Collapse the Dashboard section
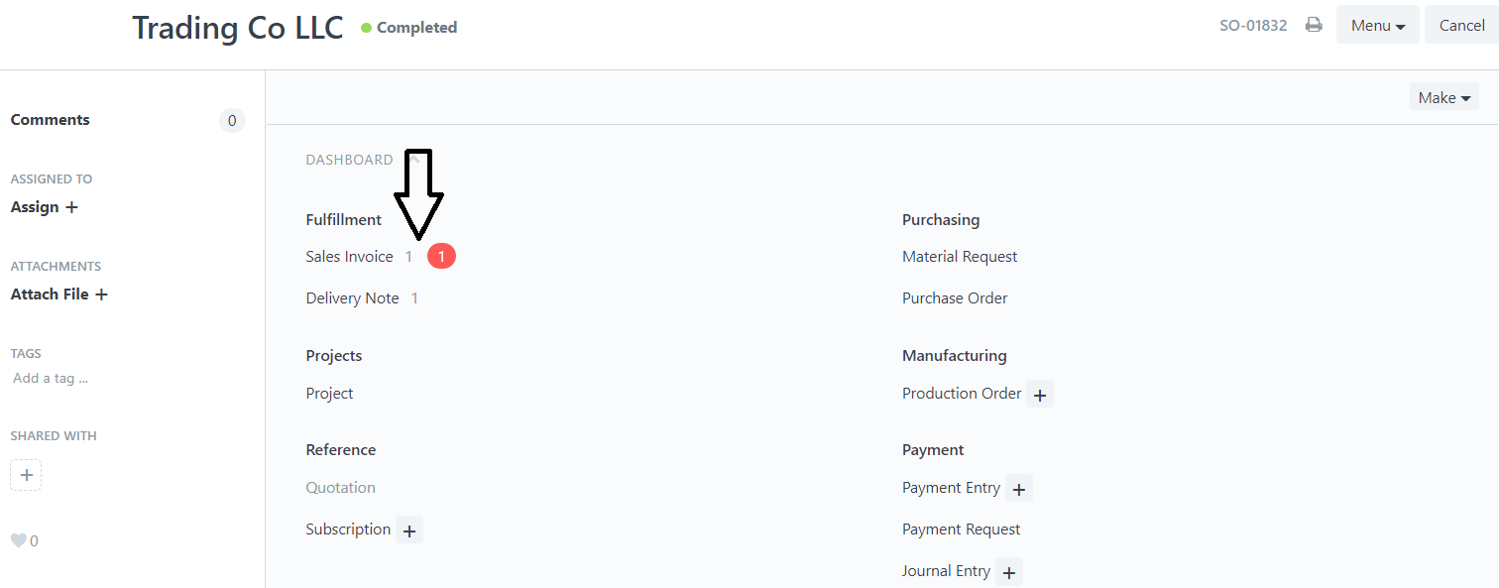The image size is (1499, 588). coord(349,160)
